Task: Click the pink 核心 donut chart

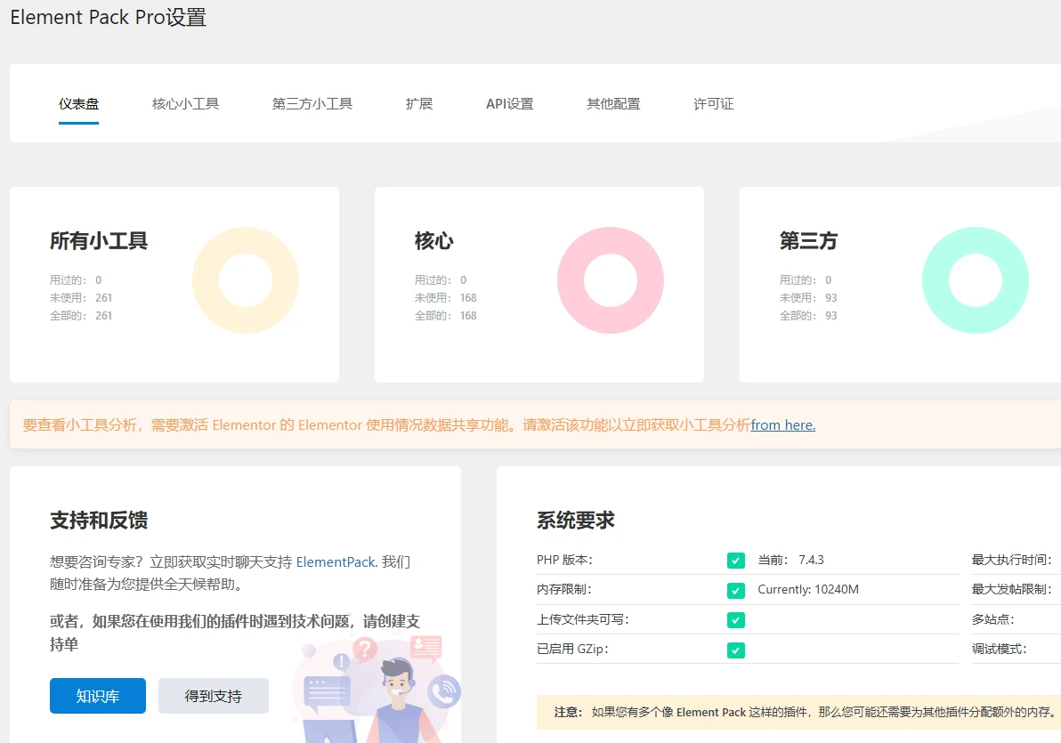Action: 611,279
